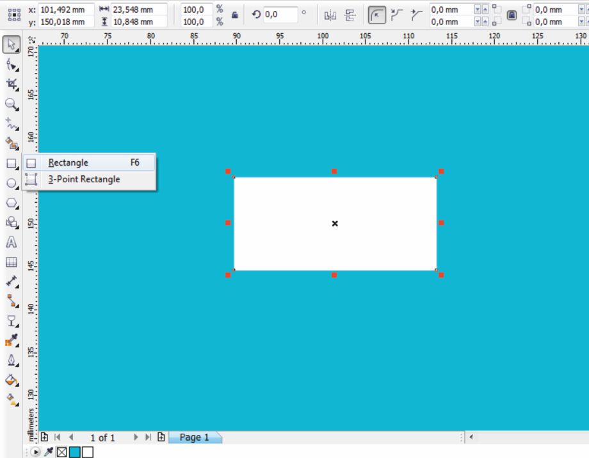This screenshot has height=458, width=589.
Task: Open the Page 1 tab
Action: click(x=195, y=438)
